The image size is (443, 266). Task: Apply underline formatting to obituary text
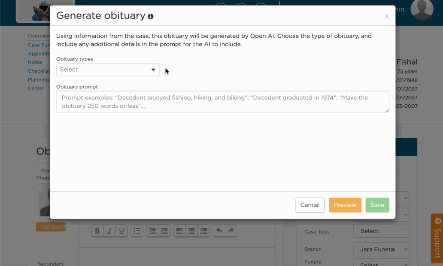(121, 230)
